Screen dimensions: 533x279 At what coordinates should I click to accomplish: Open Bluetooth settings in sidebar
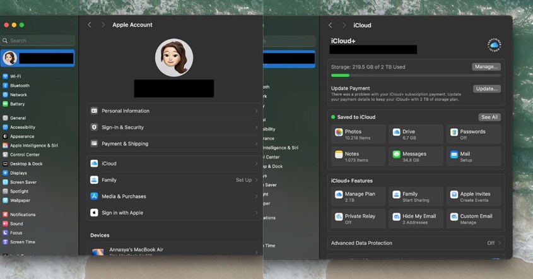click(16, 85)
